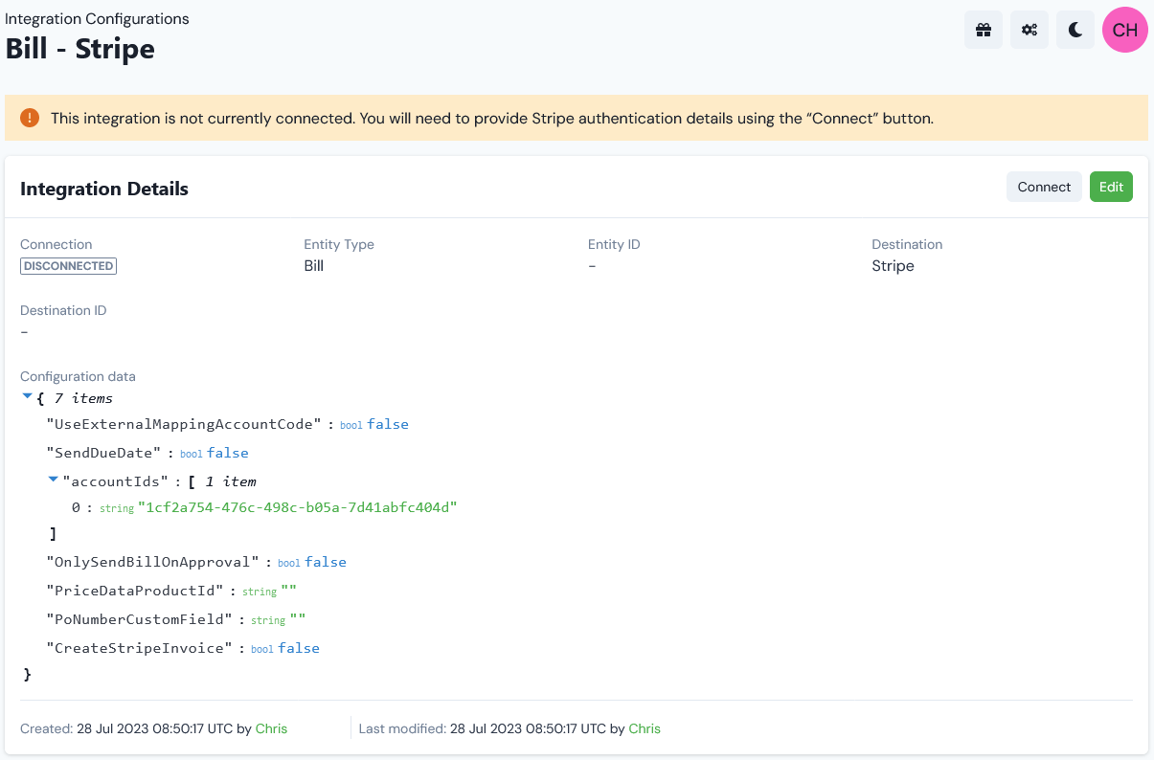Click the green Edit button
This screenshot has width=1154, height=760.
(x=1111, y=187)
